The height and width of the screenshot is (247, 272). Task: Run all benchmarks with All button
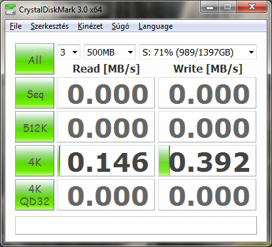click(35, 59)
